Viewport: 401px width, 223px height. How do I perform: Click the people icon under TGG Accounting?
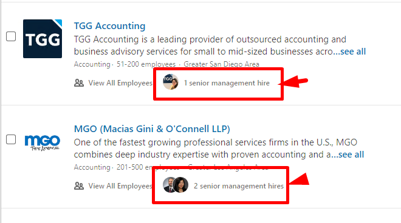pos(79,83)
